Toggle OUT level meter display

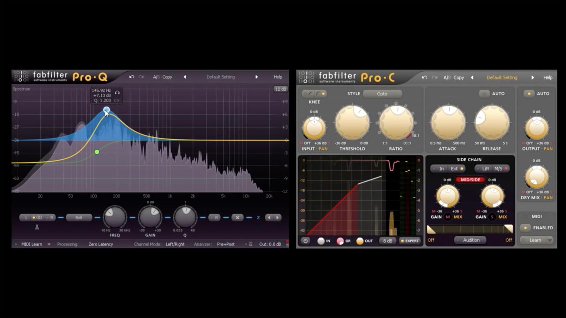click(x=360, y=241)
